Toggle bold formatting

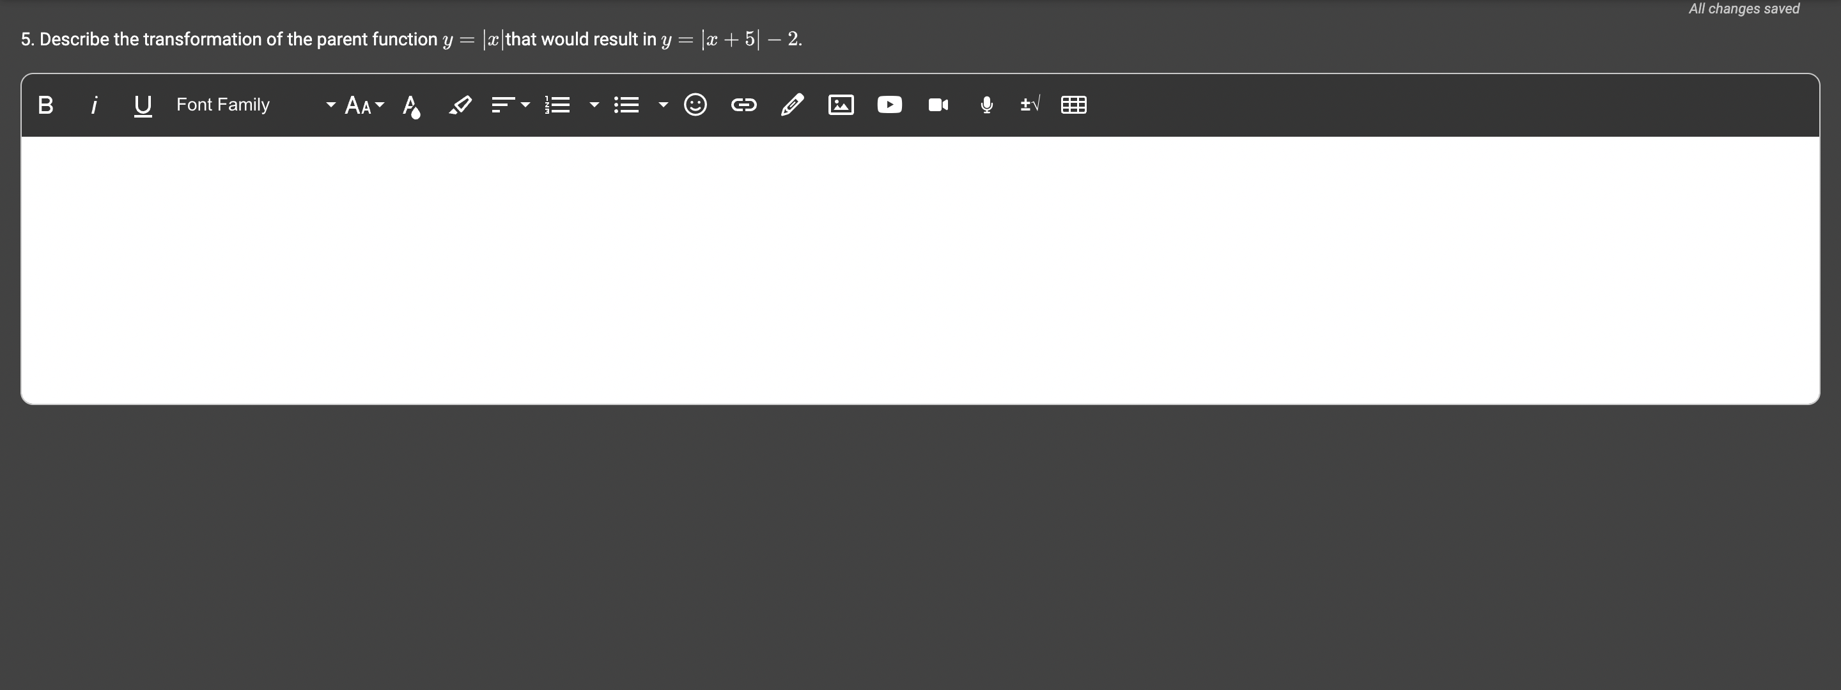(x=46, y=105)
